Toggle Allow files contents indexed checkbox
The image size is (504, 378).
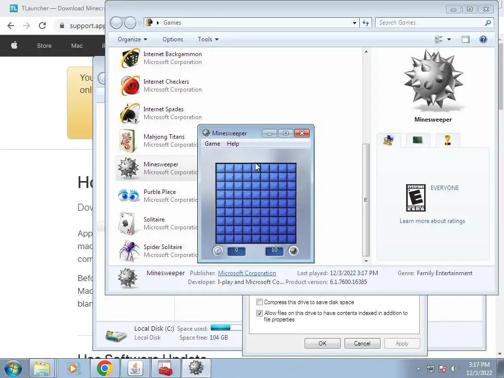[259, 313]
